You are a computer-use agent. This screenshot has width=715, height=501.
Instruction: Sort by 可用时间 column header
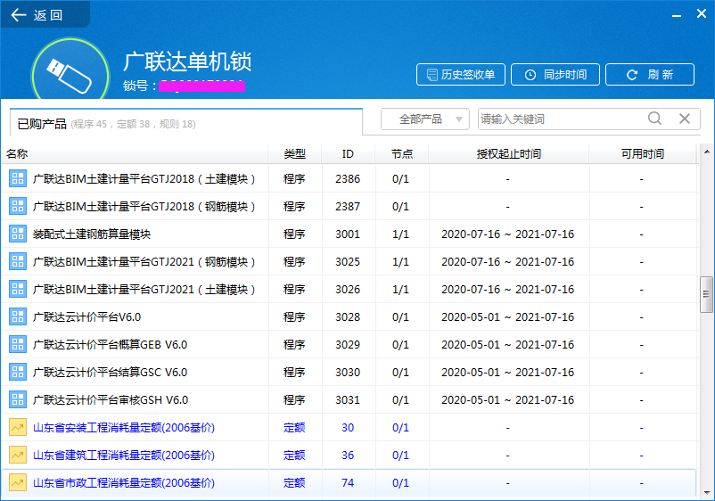point(642,154)
